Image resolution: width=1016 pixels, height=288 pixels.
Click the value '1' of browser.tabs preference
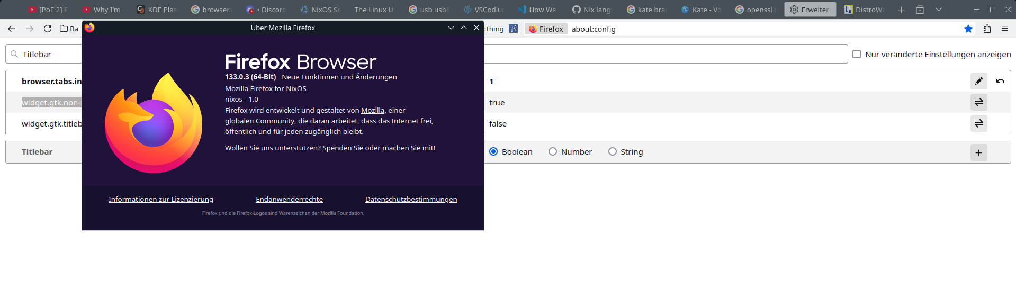491,82
